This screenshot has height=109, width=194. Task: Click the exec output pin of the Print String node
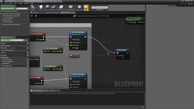128,53
